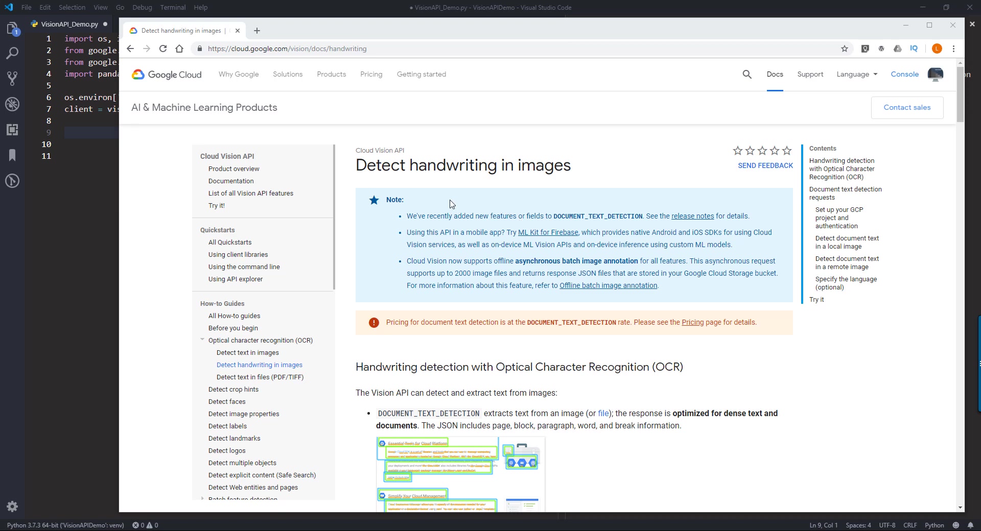Bookmark the current page with the star icon
The width and height of the screenshot is (981, 531).
(x=845, y=49)
